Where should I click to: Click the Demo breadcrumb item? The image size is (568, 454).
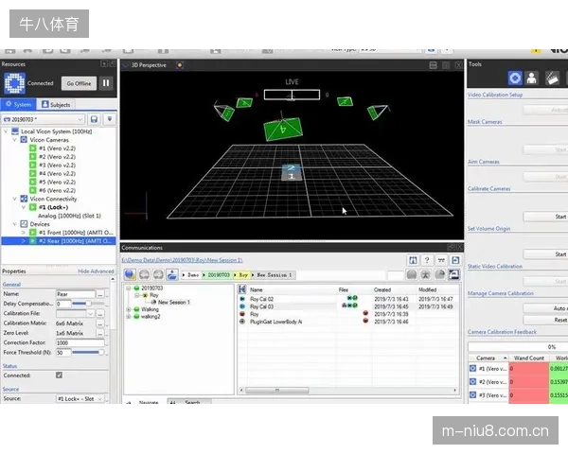[x=191, y=275]
